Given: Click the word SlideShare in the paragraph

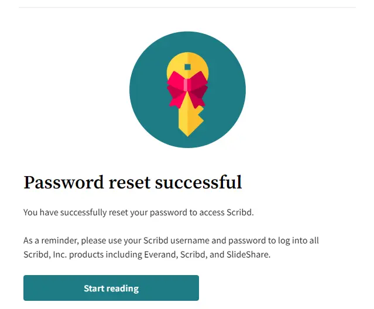Looking at the screenshot, I should 248,255.
